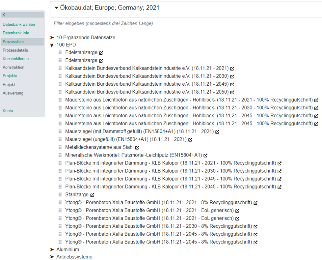Expand the 10 Ergänzende Datensätze category

52,38
